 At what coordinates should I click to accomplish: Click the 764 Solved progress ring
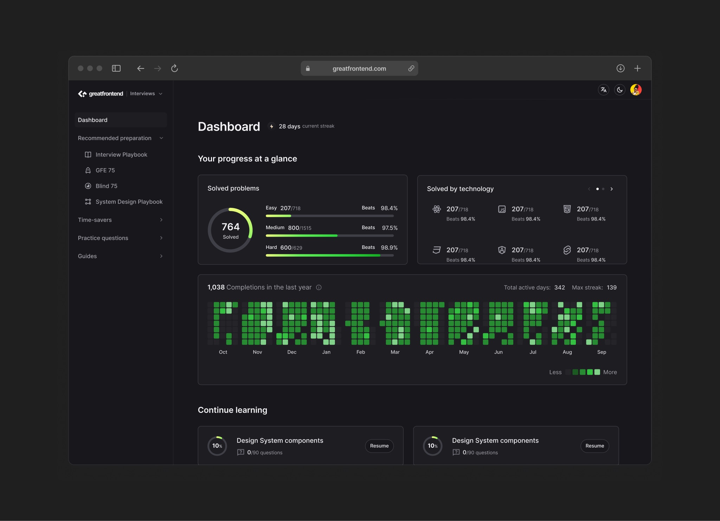pos(230,230)
